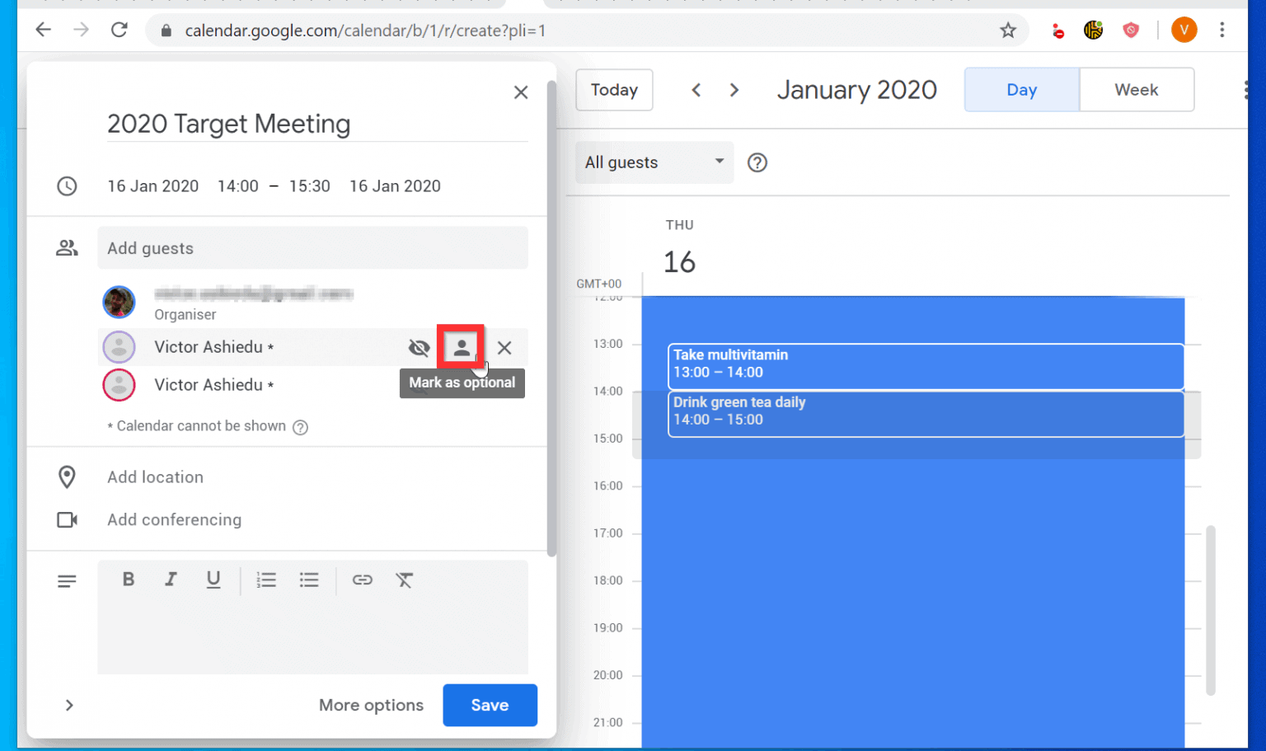
Task: Select the second Victor Ashiedu guest row
Action: coord(312,385)
